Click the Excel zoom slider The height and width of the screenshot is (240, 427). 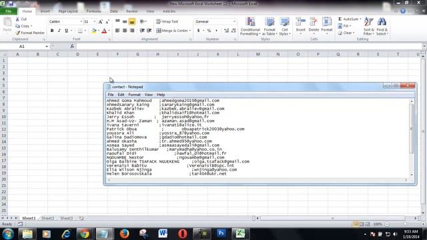coord(405,224)
